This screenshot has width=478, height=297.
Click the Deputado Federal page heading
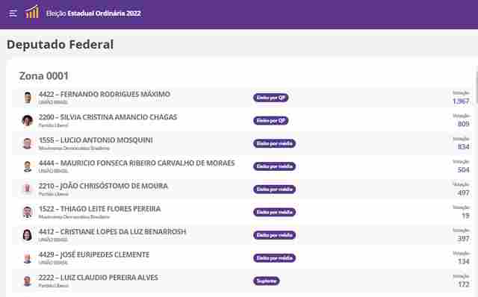tap(60, 45)
